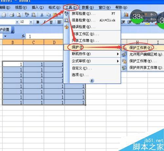Click the Cut scissors icon
164x151 pixels.
(42, 15)
